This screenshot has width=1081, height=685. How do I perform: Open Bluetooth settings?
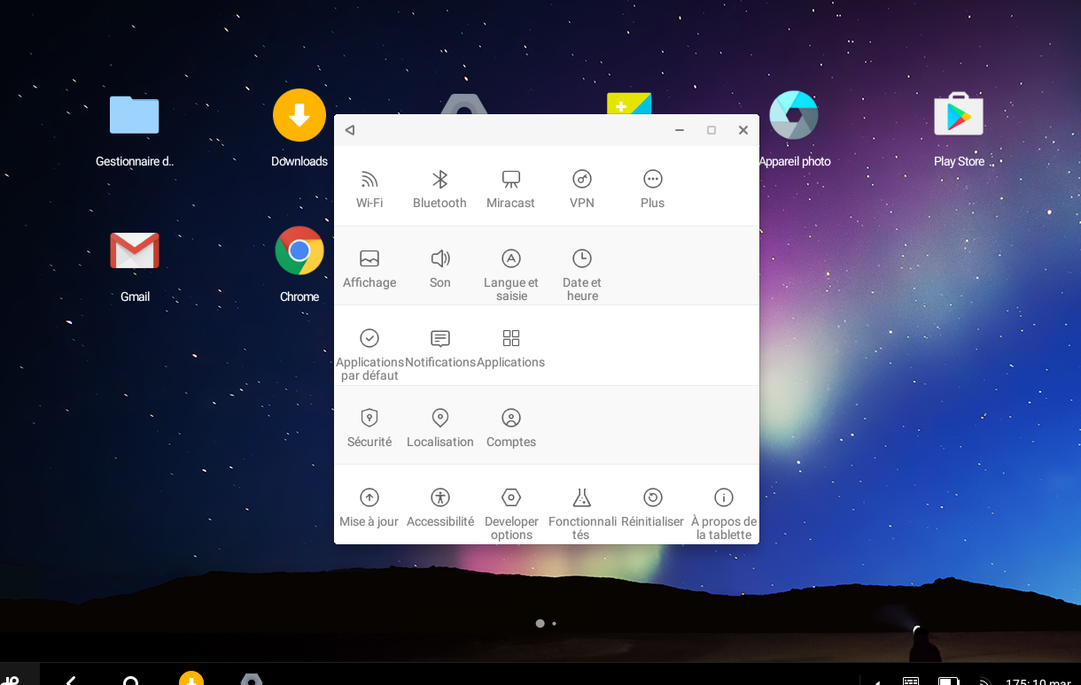[439, 189]
